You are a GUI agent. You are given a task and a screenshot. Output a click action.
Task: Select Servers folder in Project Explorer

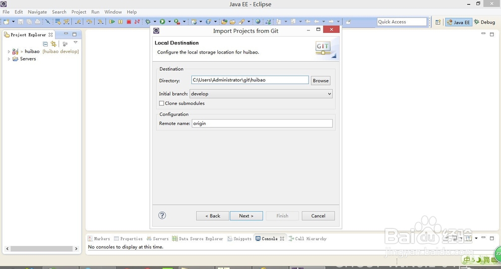28,59
